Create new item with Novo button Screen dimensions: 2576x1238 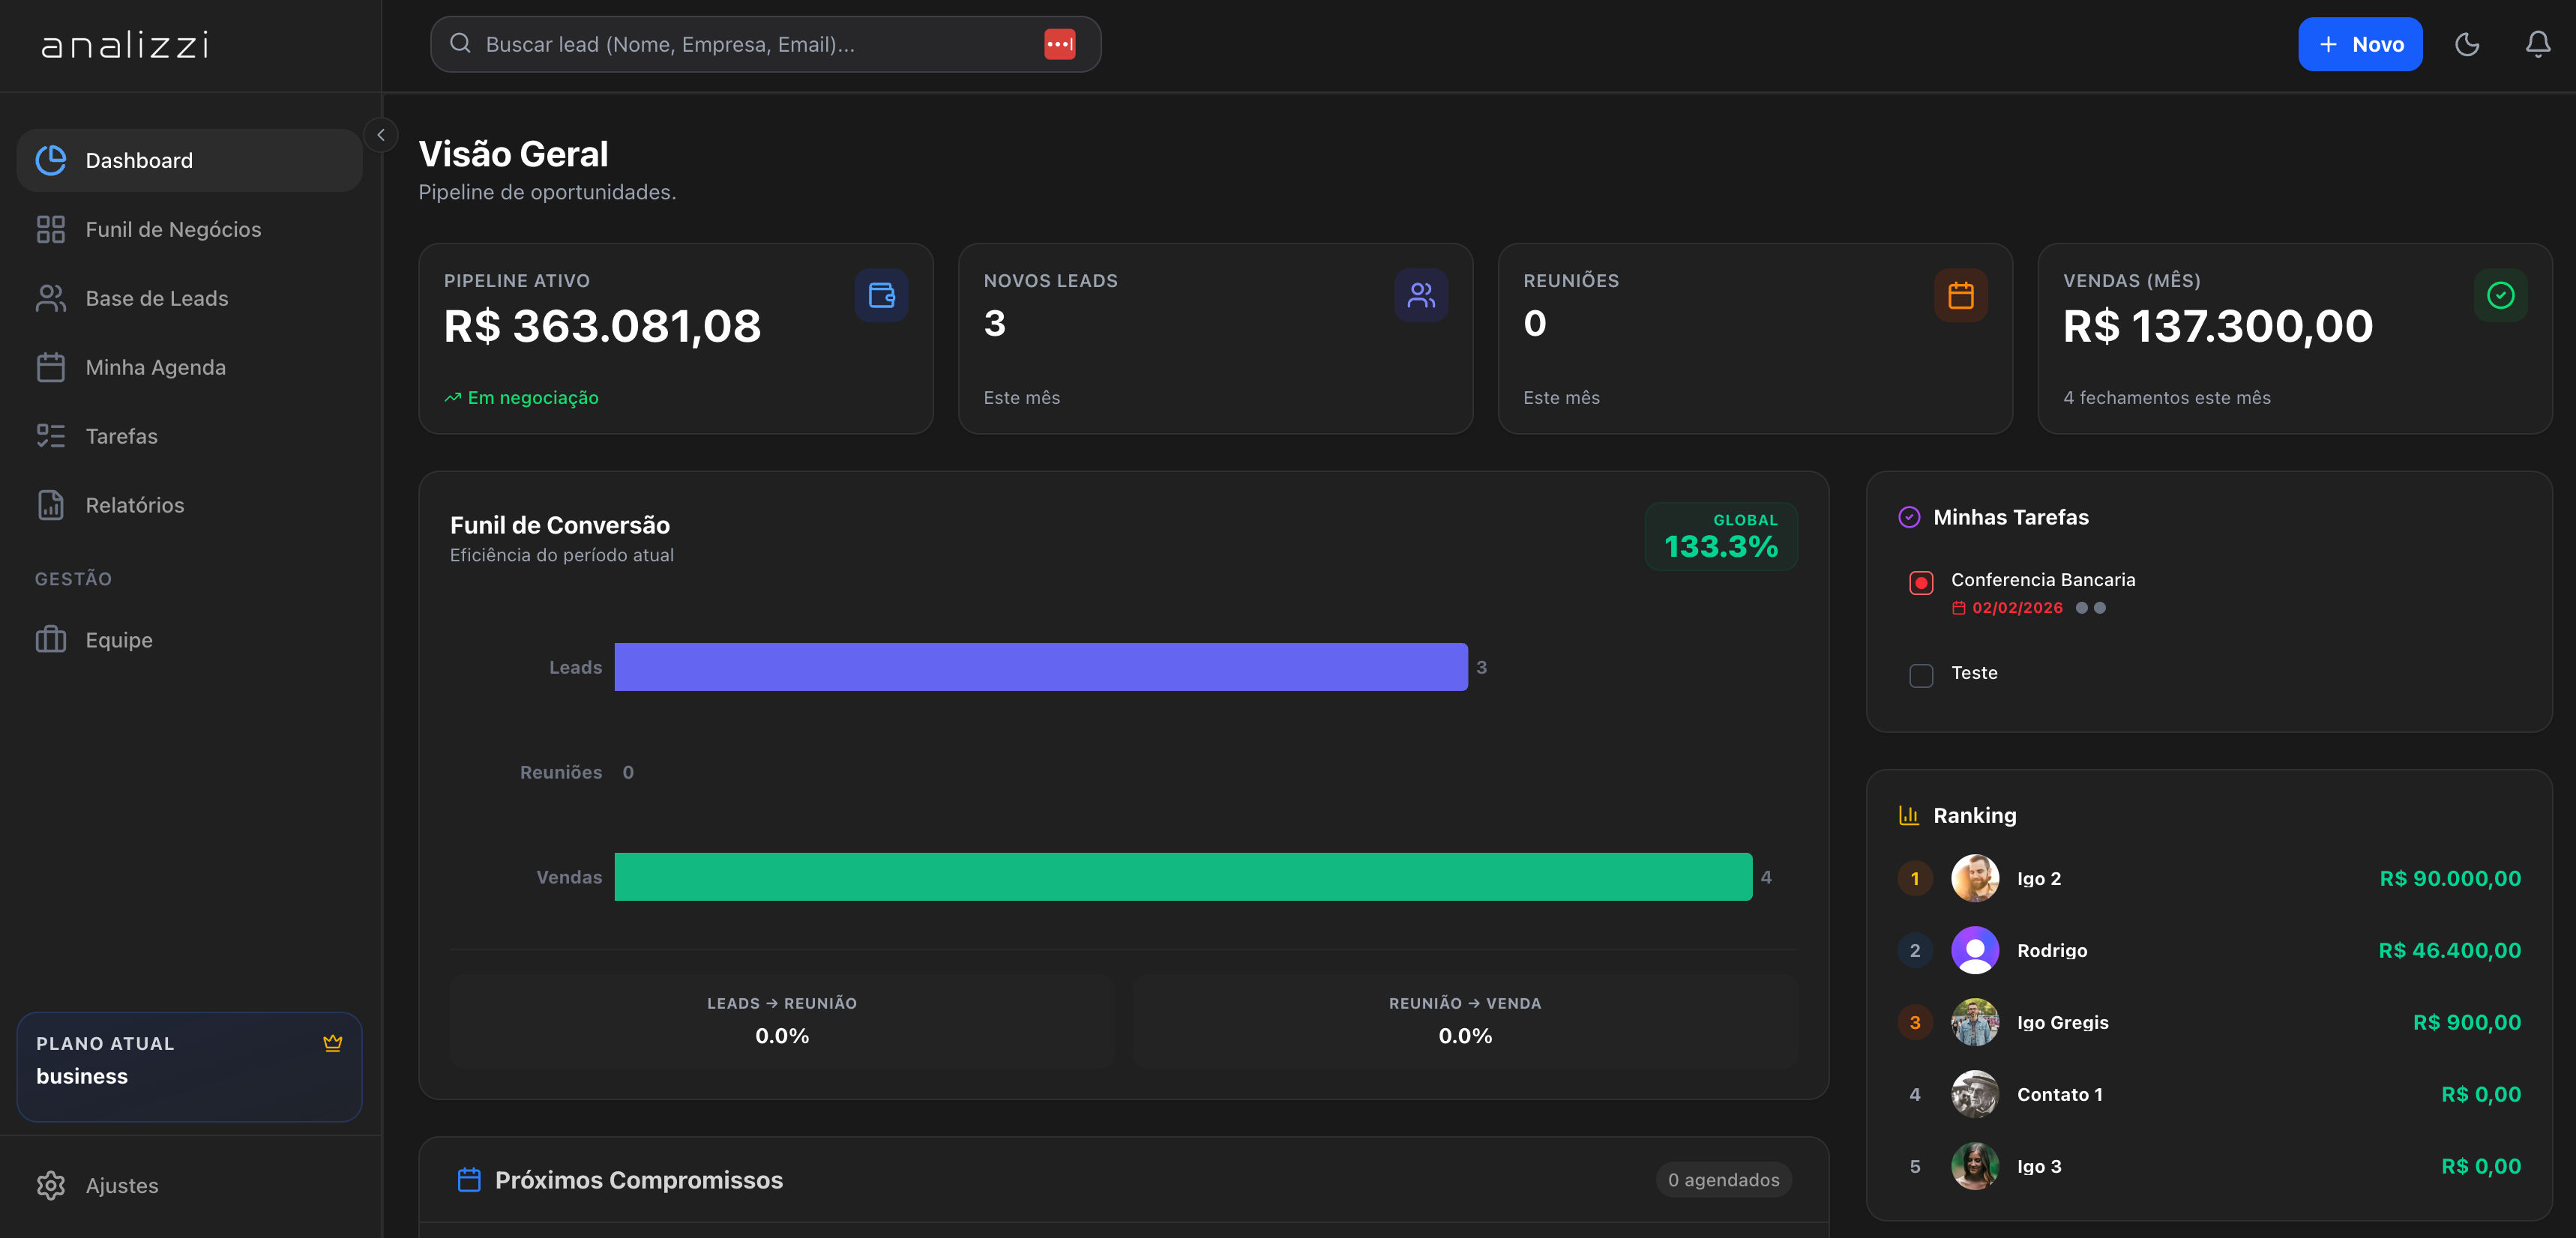[2360, 44]
